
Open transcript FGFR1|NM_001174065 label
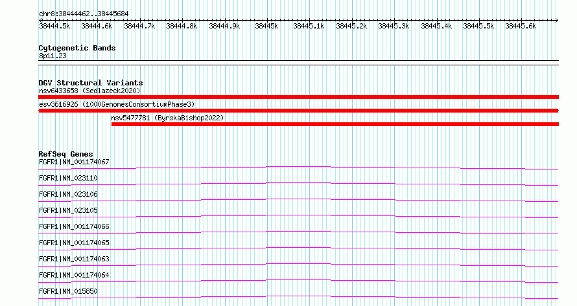74,243
